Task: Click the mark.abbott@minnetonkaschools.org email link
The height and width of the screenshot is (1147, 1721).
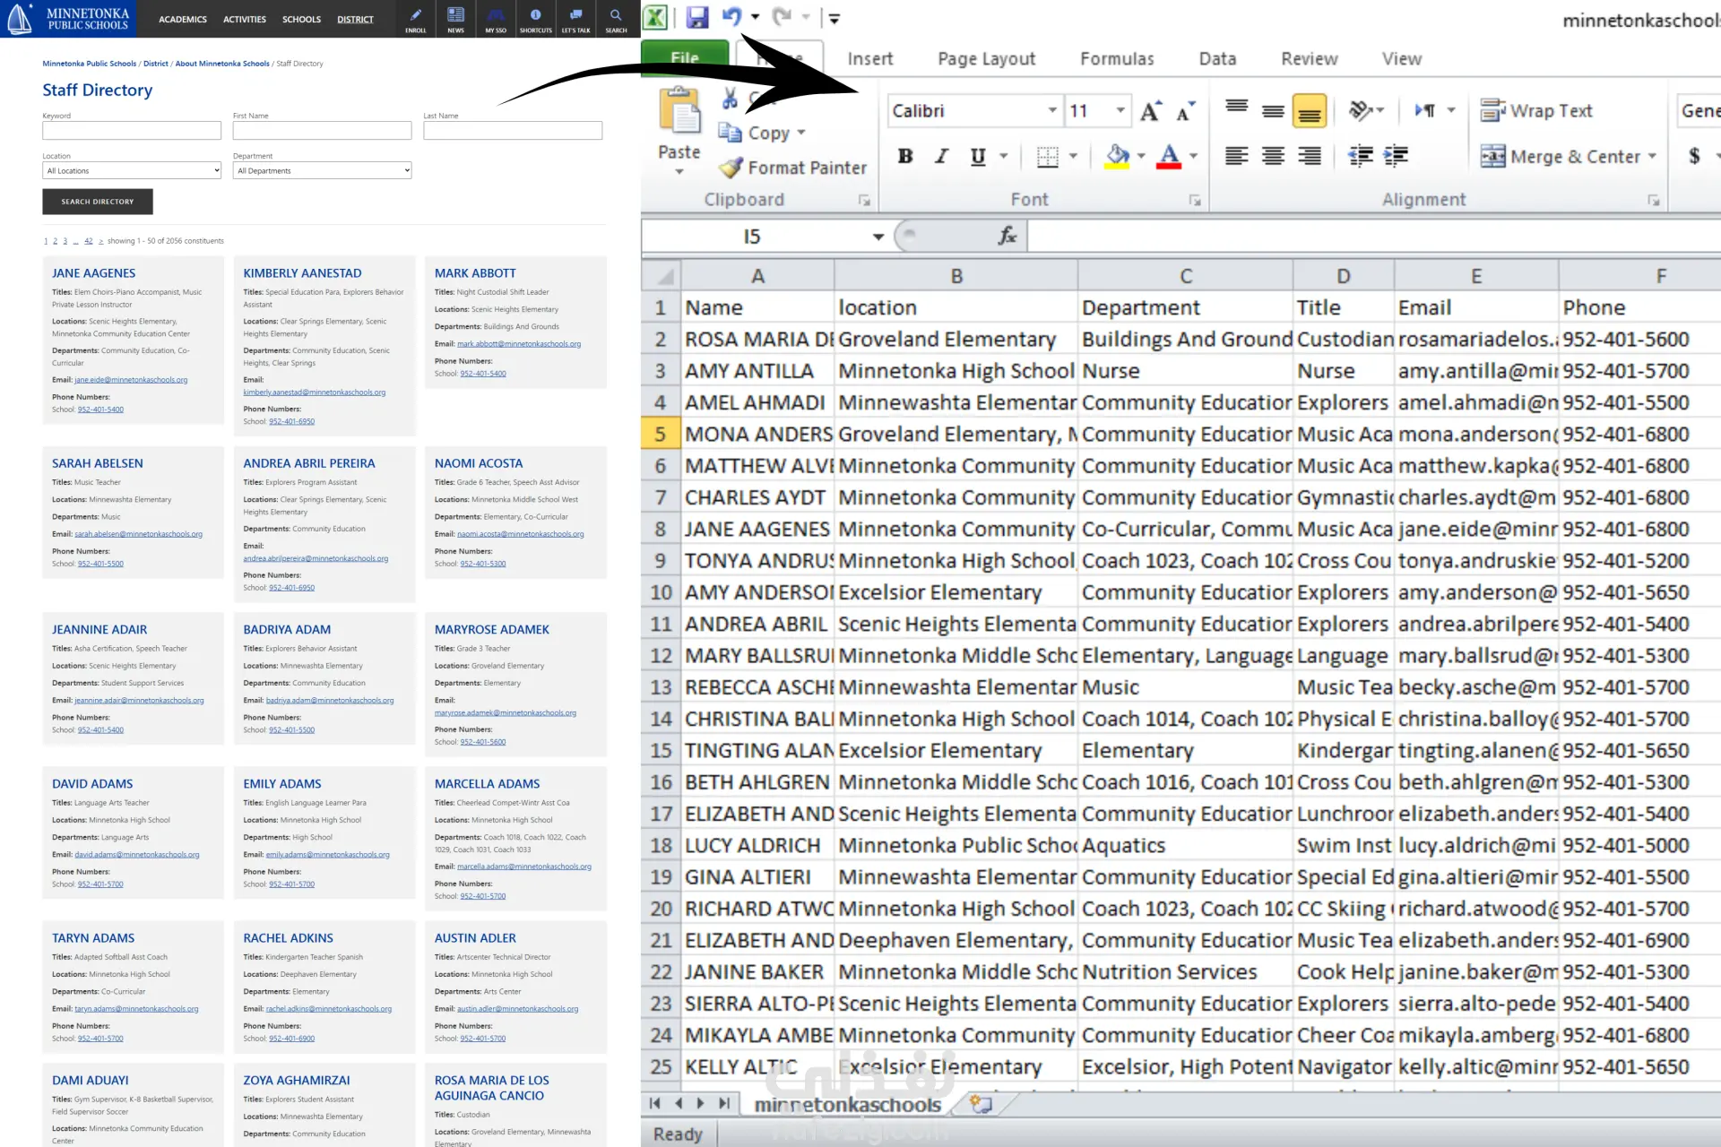Action: click(x=519, y=344)
